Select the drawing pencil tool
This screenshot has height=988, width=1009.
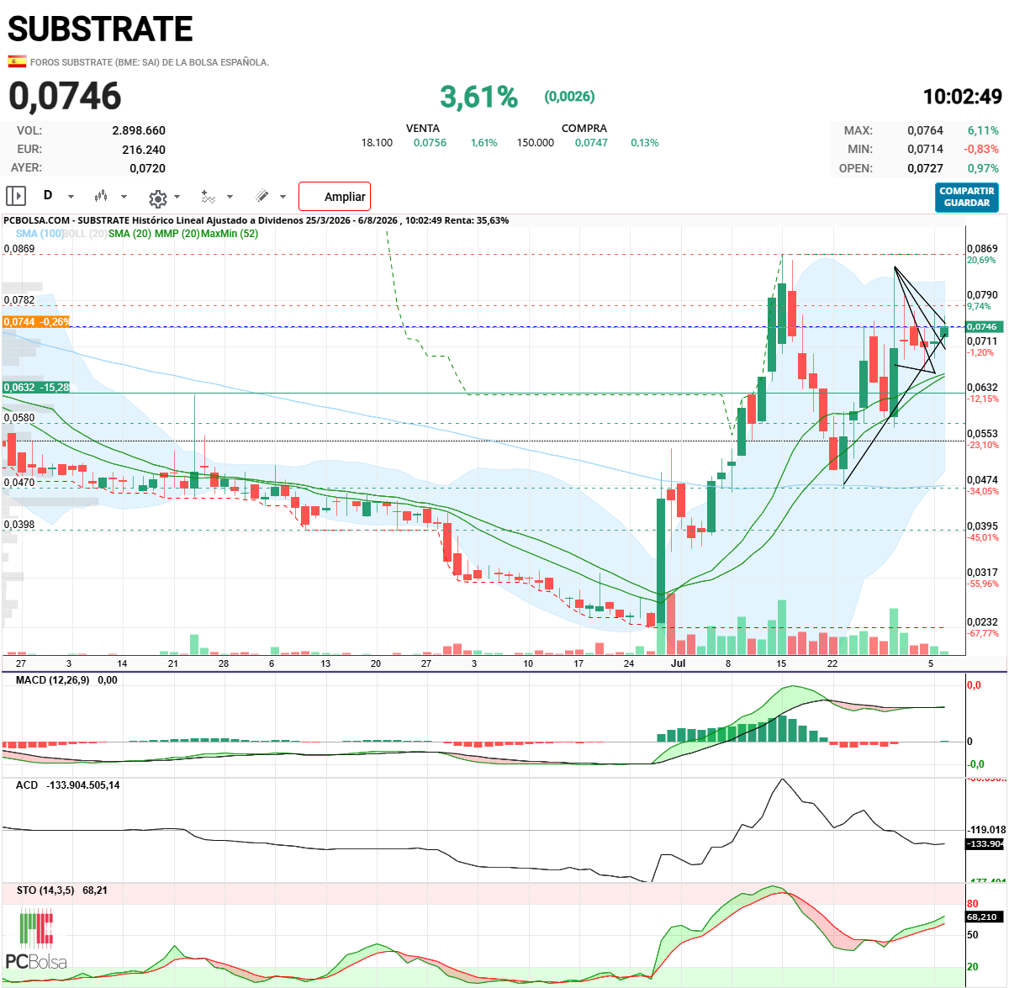point(262,196)
